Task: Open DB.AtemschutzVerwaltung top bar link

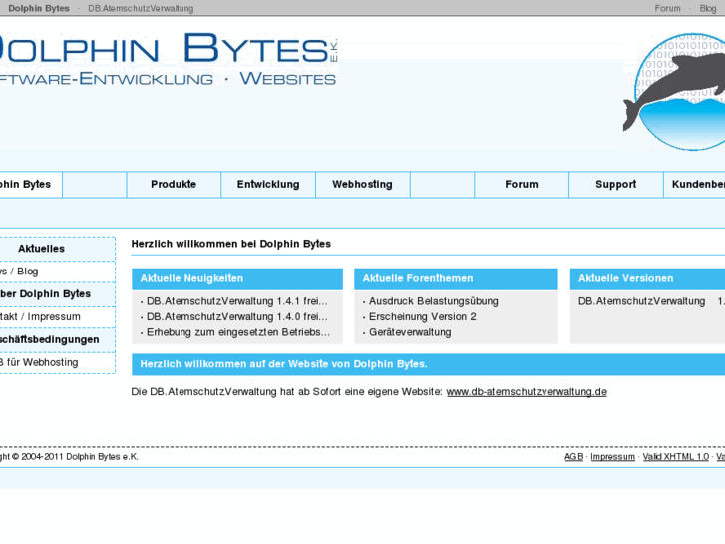Action: coord(141,8)
